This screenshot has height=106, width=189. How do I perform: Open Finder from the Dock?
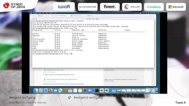(36, 90)
